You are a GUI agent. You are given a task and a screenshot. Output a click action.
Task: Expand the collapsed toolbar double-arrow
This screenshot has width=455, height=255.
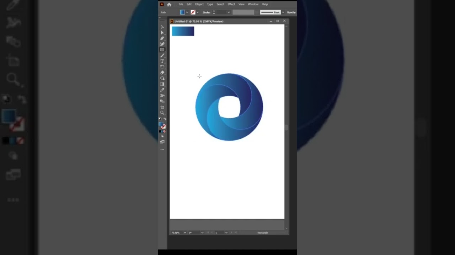[x=160, y=18]
